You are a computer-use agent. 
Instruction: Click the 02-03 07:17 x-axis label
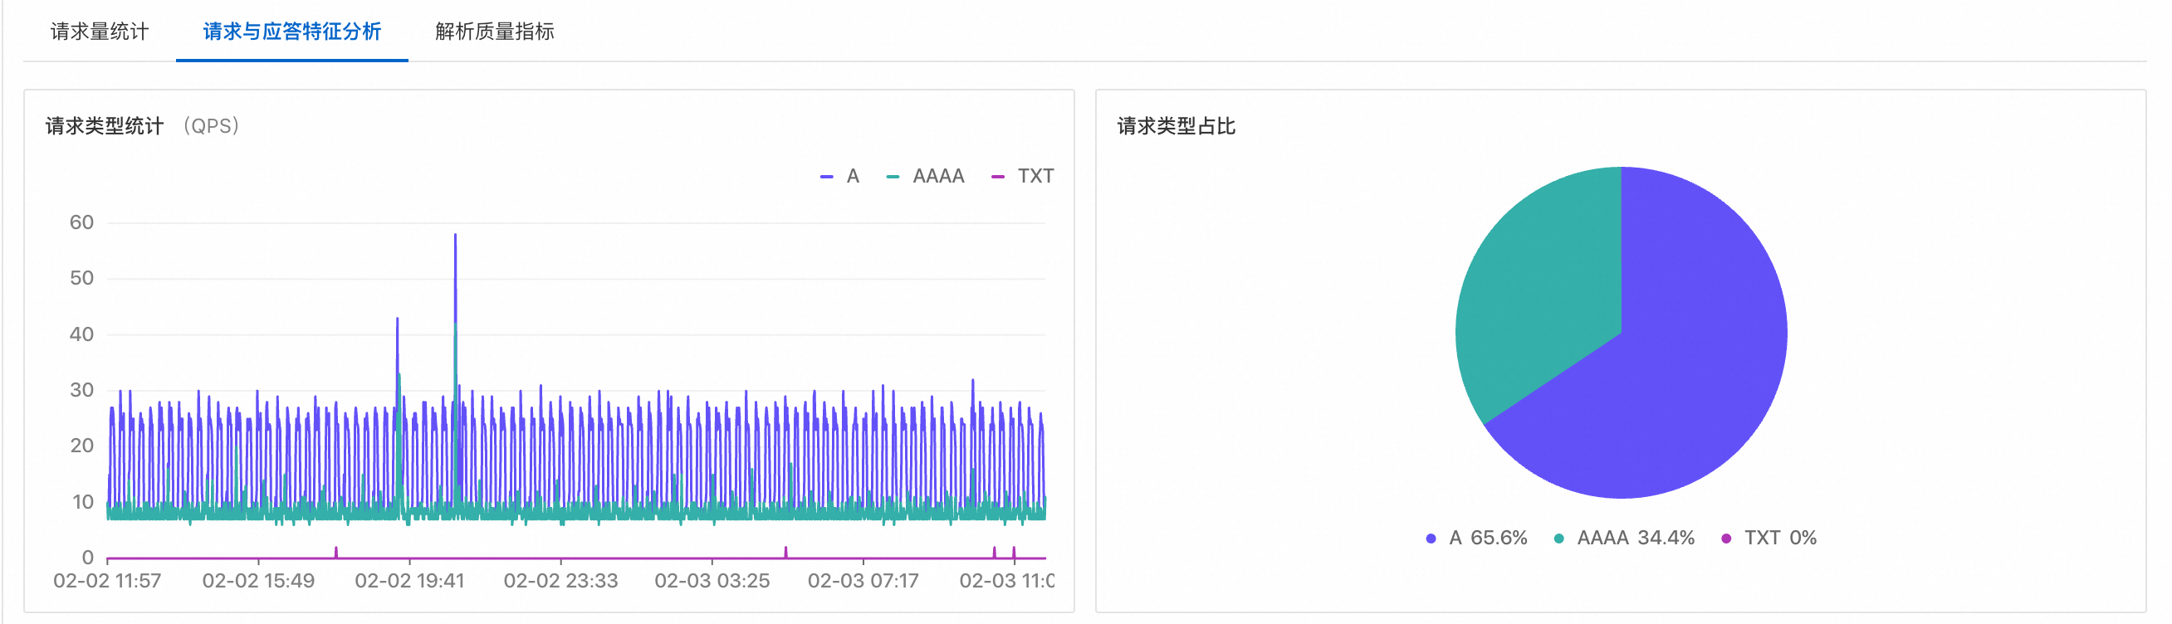point(863,581)
